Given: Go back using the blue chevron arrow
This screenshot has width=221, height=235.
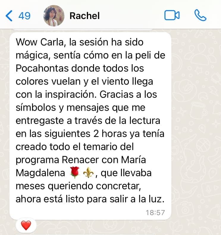Looking at the screenshot, I should 9,16.
